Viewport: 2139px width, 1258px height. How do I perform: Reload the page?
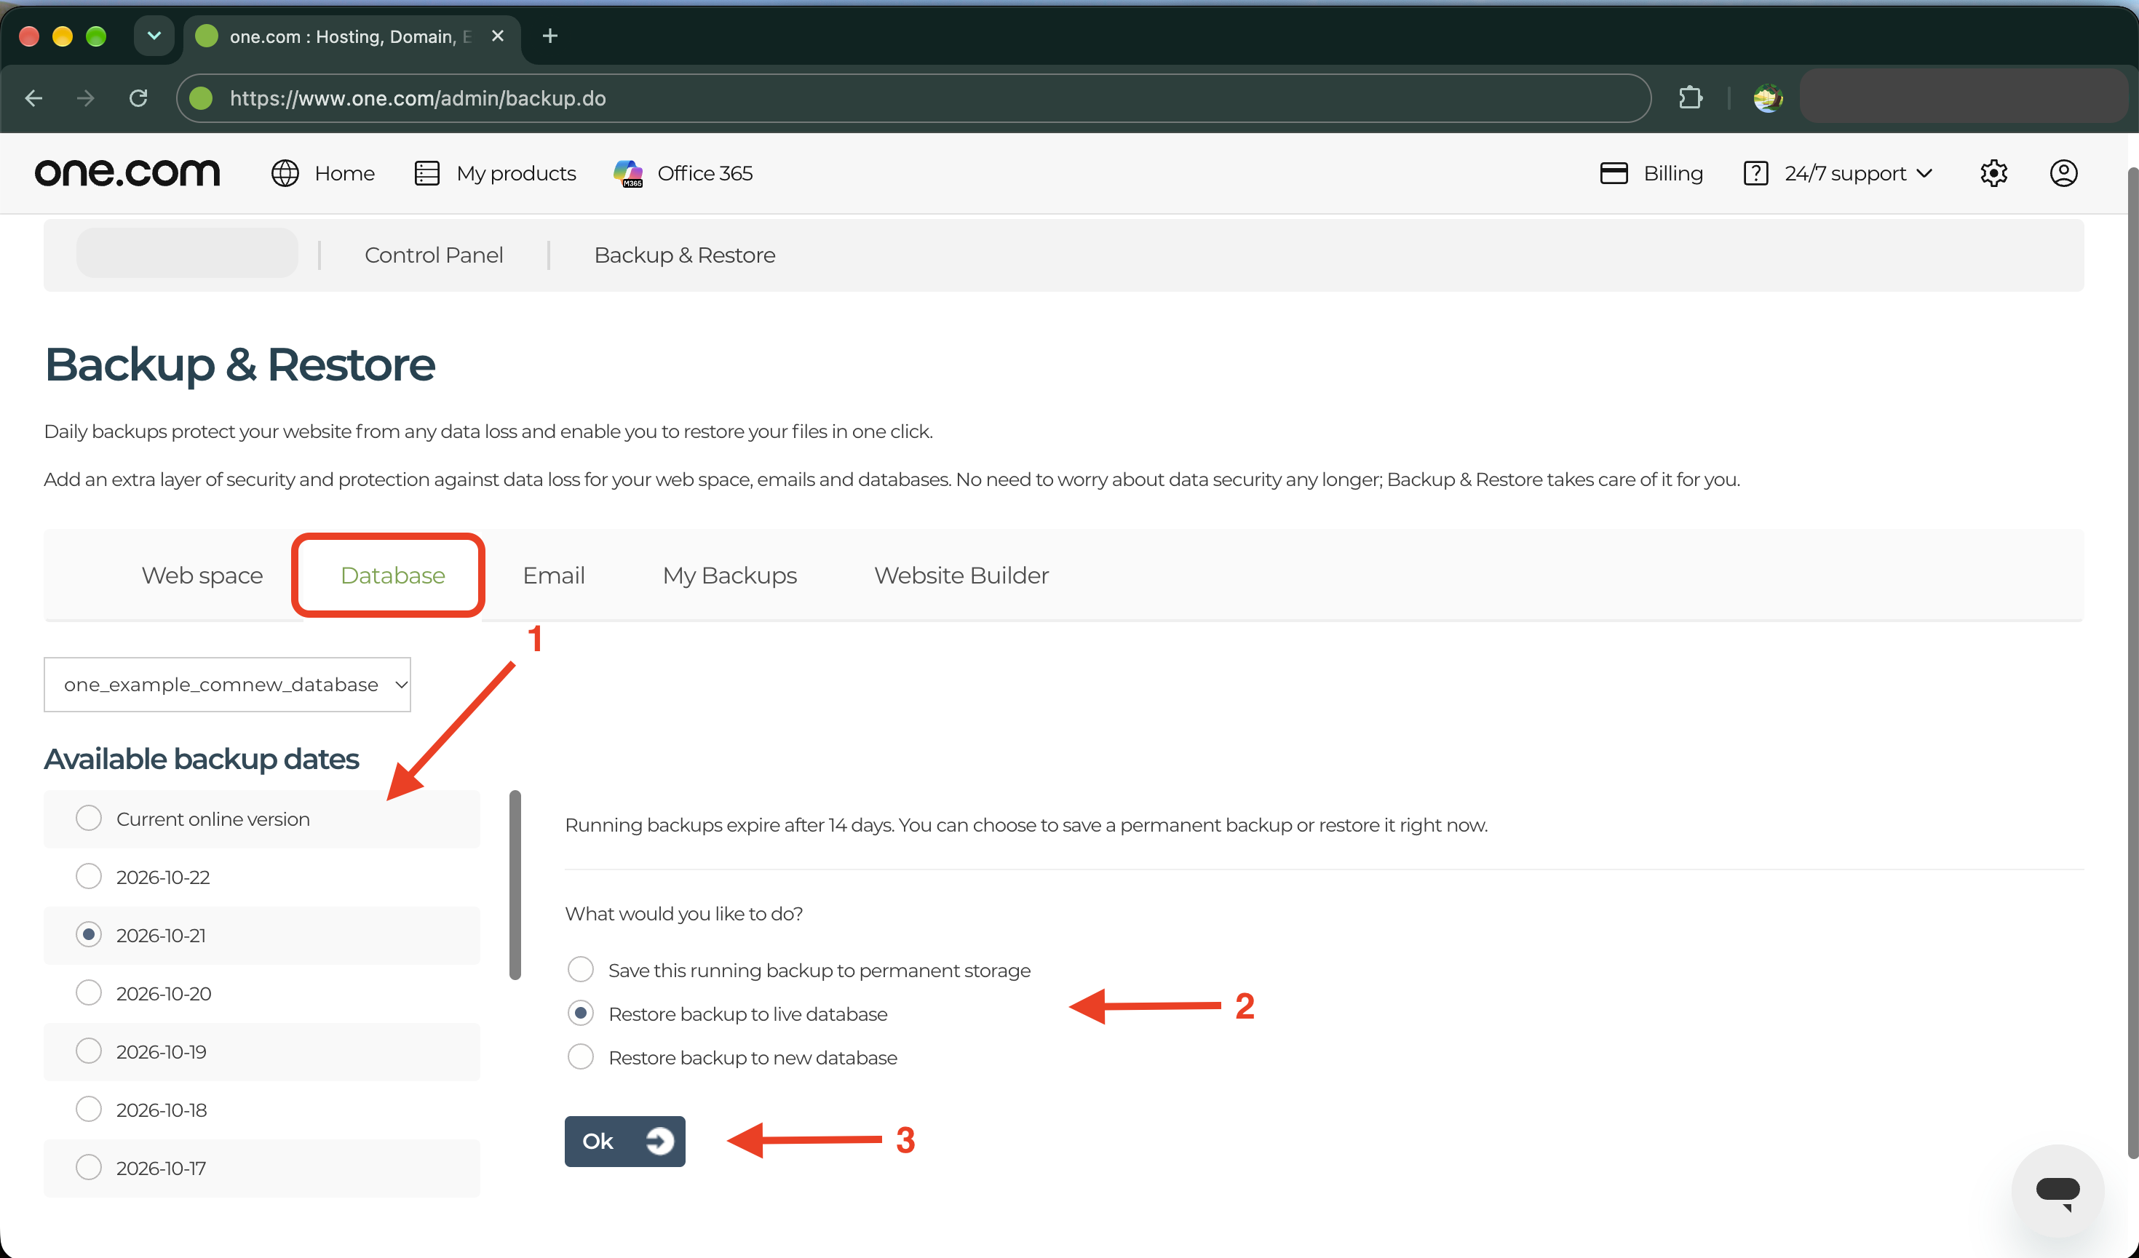[x=138, y=98]
